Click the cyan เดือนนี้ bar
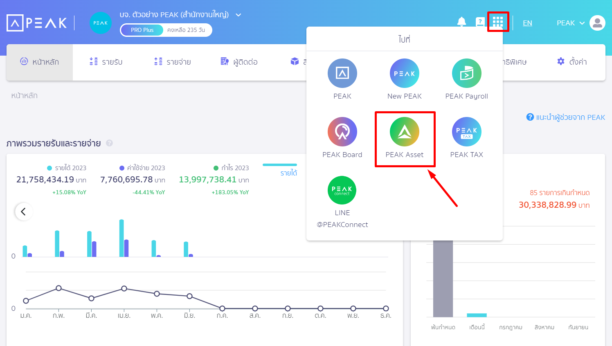 coord(477,315)
